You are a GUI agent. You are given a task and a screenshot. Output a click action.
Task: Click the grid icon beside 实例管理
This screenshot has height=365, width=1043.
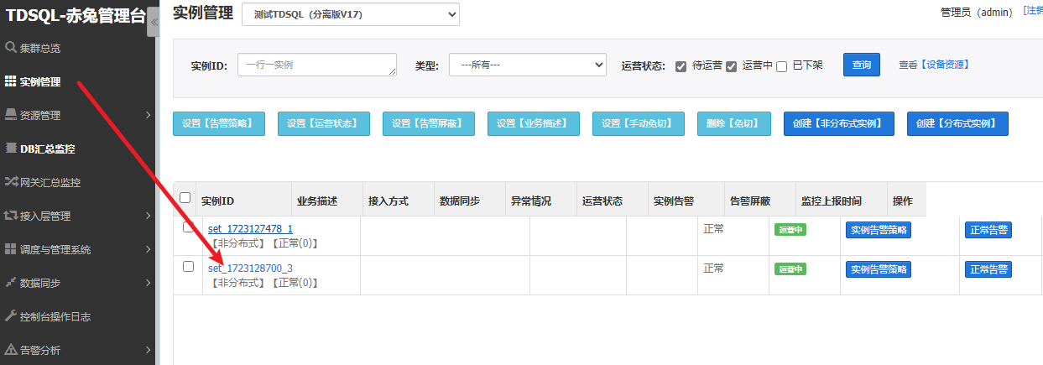[x=11, y=81]
